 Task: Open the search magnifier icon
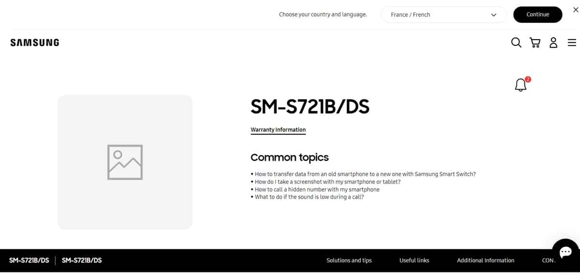tap(516, 42)
